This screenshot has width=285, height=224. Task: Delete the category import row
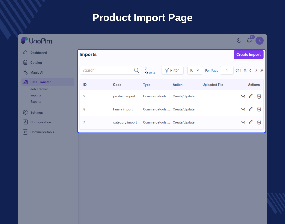(259, 122)
